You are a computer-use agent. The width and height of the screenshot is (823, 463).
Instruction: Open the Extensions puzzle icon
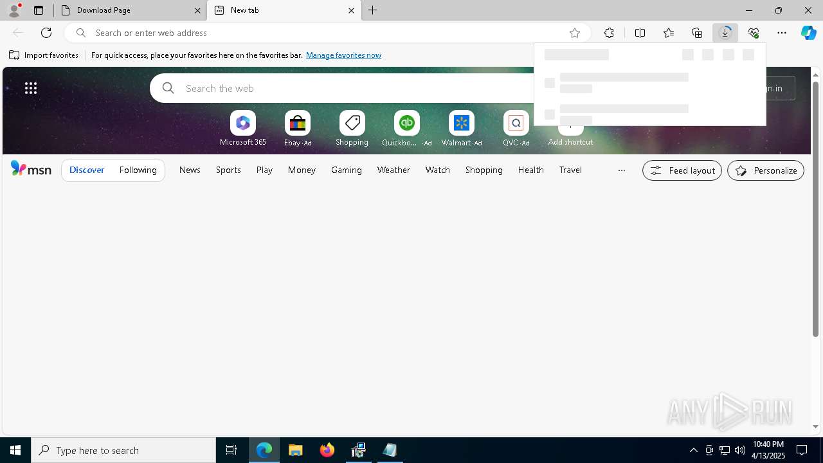click(609, 33)
